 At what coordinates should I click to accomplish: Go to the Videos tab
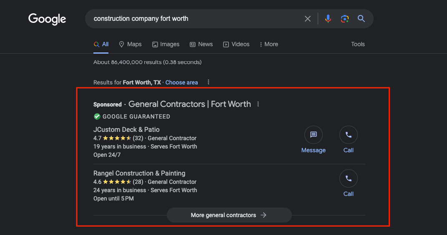(236, 44)
